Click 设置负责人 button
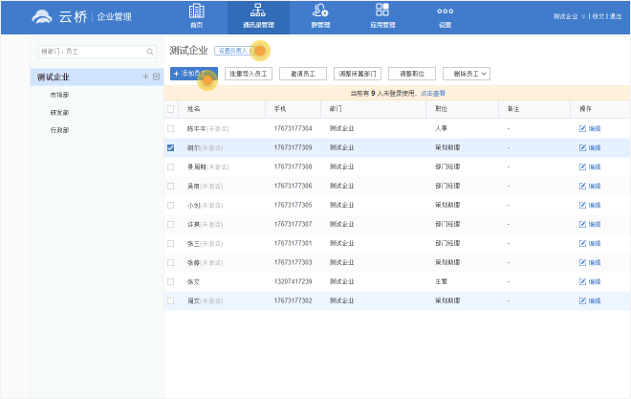Viewport: 631px width, 399px height. coord(234,51)
